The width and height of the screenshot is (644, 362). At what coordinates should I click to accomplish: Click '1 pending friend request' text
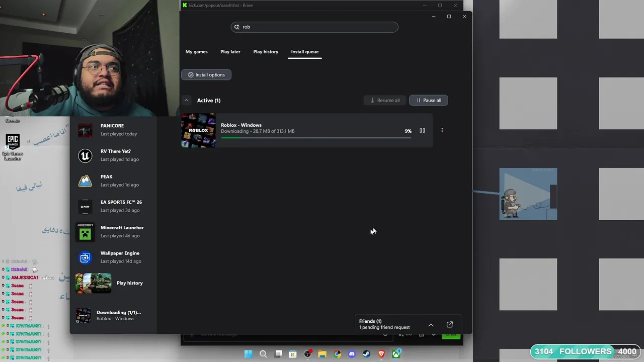pyautogui.click(x=384, y=328)
